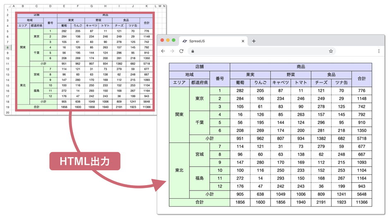
Task: Click the 11366 total in the browser table
Action: click(x=362, y=202)
